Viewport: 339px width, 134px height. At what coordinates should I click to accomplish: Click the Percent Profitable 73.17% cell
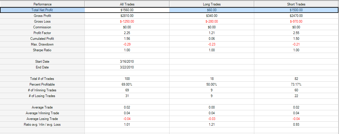(296, 84)
